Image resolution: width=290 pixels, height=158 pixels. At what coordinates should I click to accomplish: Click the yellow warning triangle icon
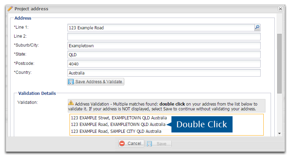click(71, 103)
